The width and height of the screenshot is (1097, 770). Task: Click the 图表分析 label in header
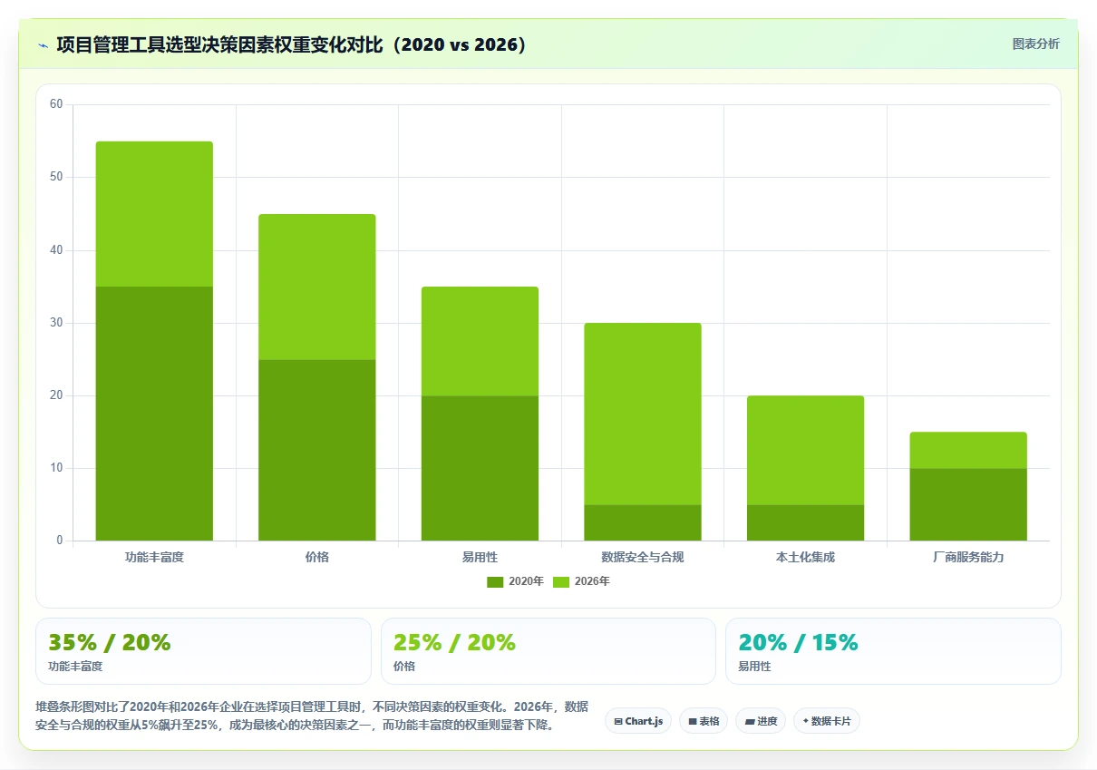1035,44
